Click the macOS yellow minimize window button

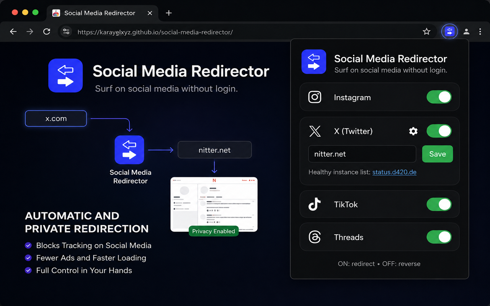[25, 12]
